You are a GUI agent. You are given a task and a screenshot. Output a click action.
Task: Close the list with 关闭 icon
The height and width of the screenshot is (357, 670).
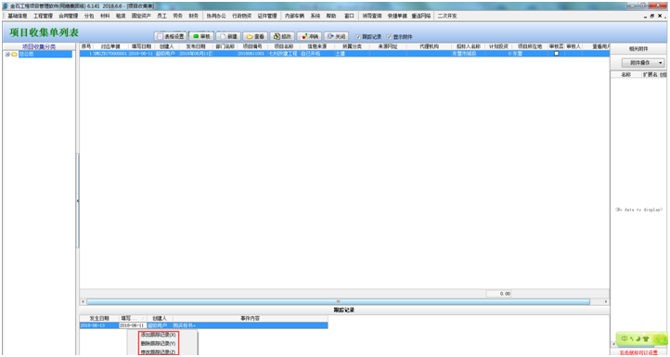336,37
